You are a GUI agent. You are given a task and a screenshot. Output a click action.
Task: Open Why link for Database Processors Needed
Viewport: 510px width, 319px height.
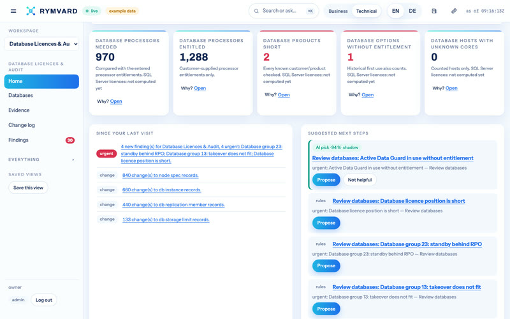click(116, 101)
